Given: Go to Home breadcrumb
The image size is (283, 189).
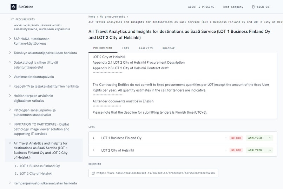Looking at the screenshot, I should 92,17.
